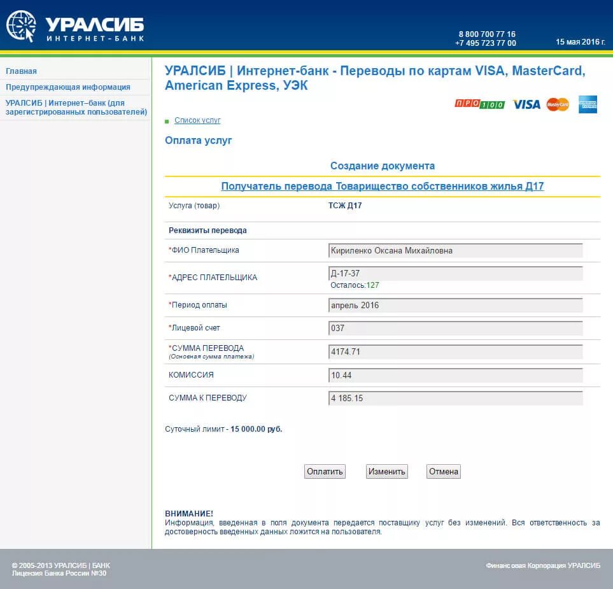
Task: Click the MasterCard logo
Action: (x=558, y=104)
